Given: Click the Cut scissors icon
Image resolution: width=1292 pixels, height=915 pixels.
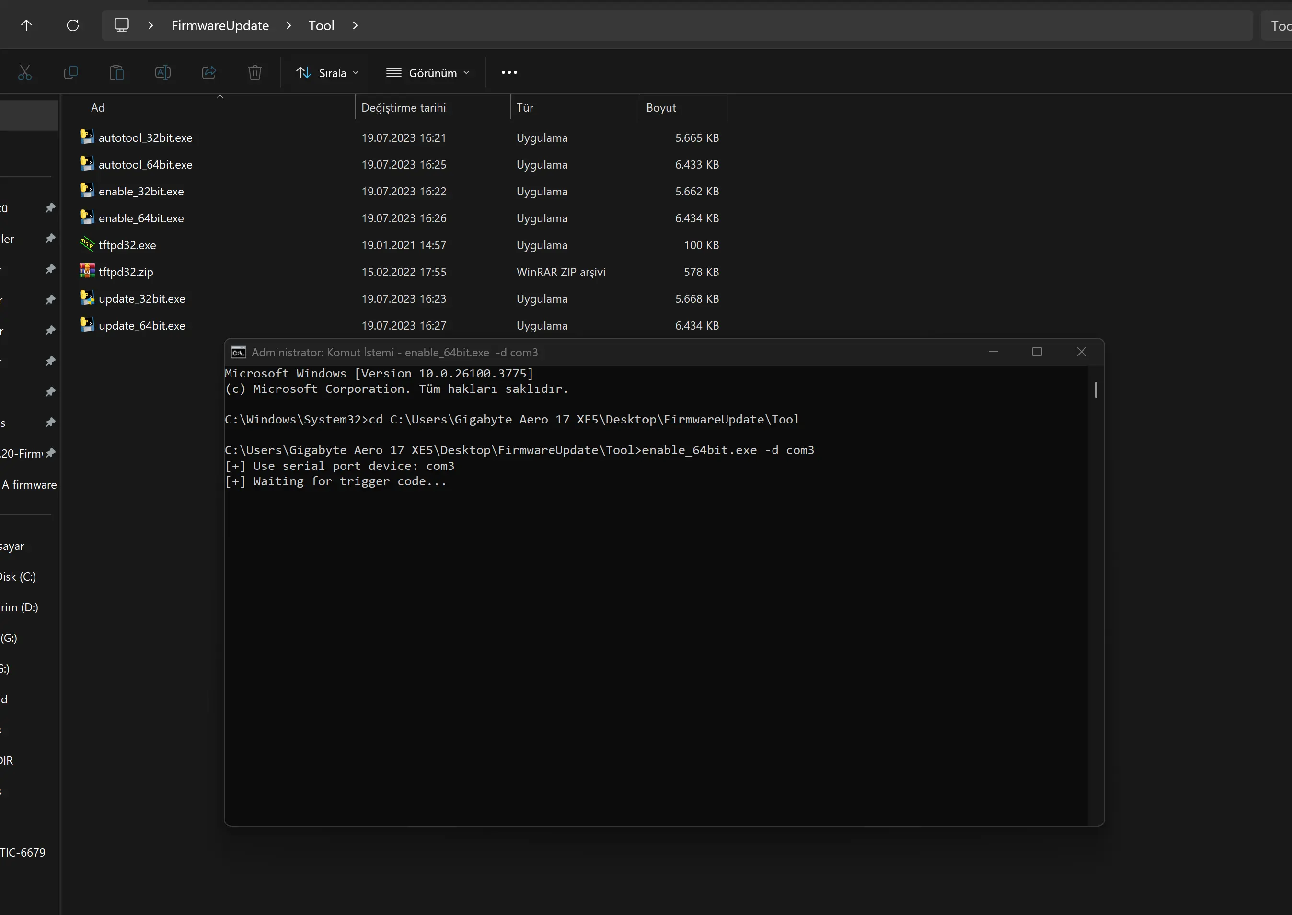Looking at the screenshot, I should pos(25,73).
